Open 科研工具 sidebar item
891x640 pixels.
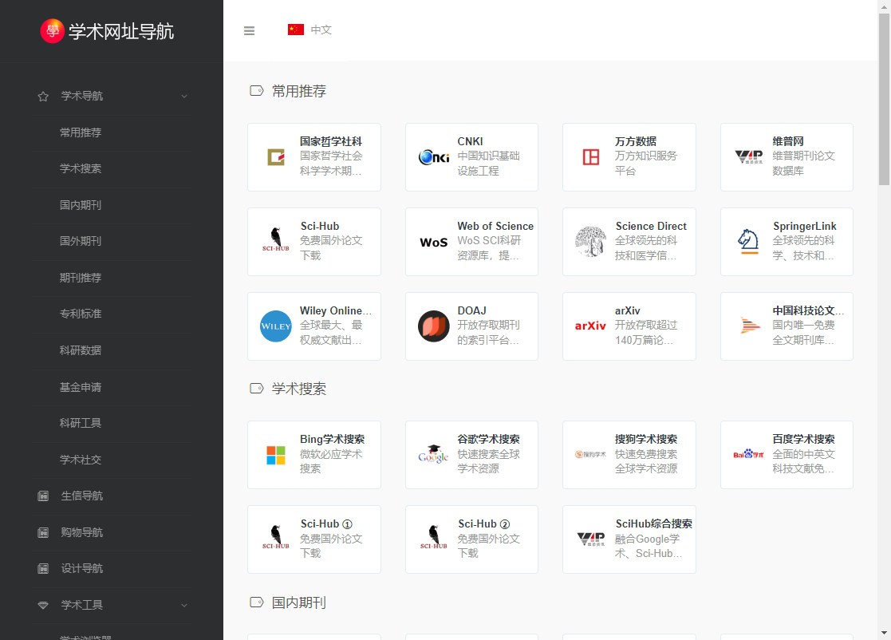pos(81,423)
